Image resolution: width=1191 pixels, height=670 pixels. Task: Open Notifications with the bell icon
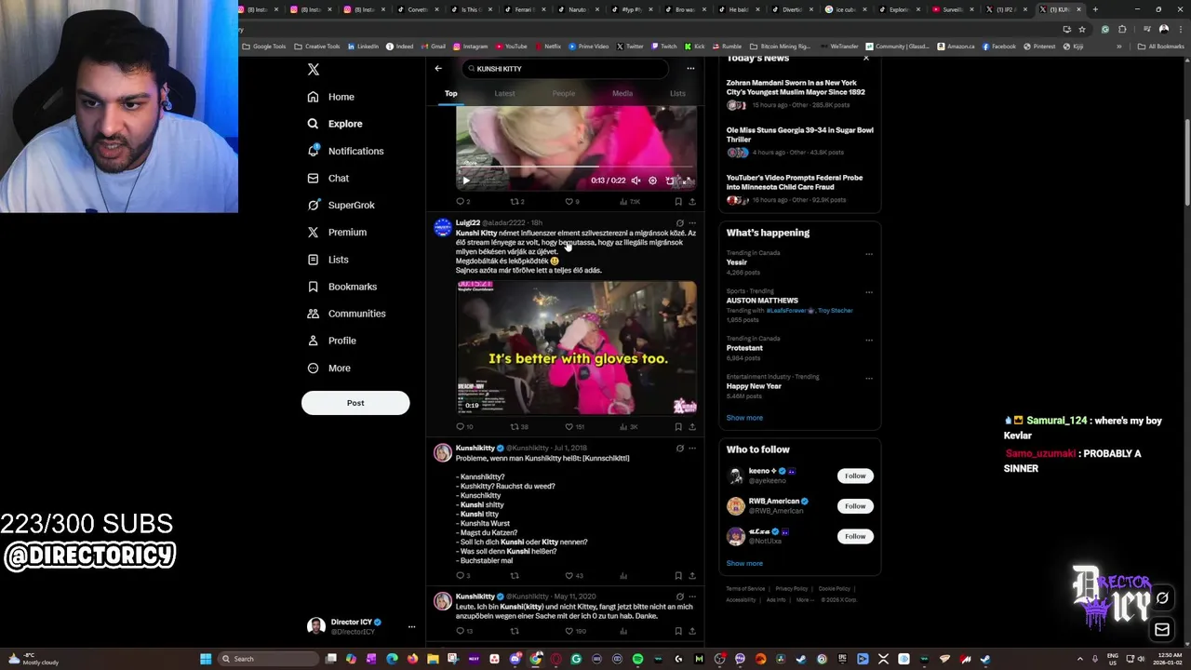coord(314,151)
